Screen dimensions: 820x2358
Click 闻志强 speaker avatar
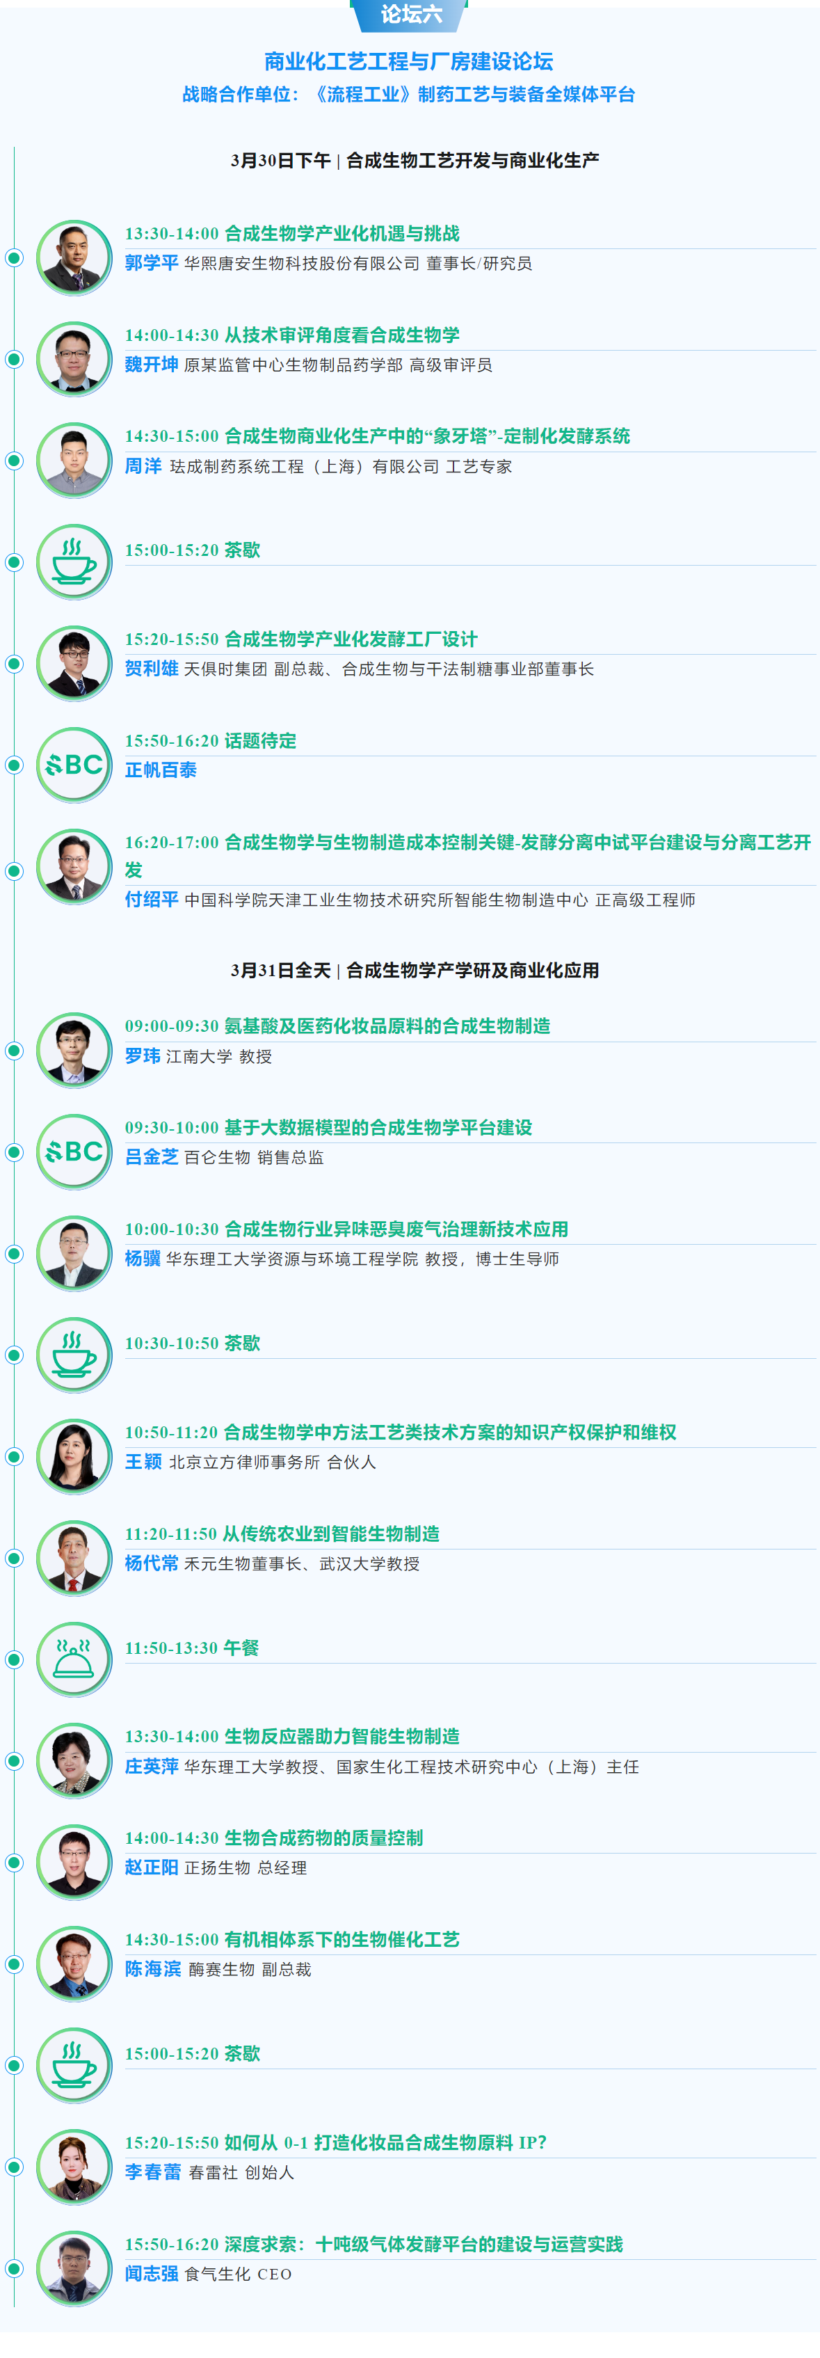point(74,2268)
